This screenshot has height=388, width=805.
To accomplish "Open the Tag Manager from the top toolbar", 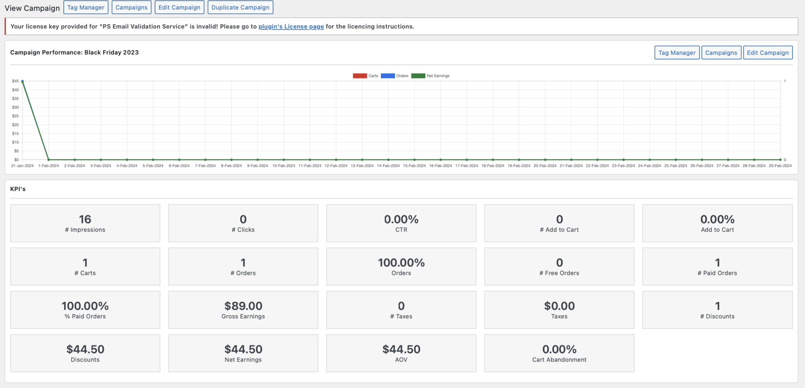I will click(x=86, y=7).
